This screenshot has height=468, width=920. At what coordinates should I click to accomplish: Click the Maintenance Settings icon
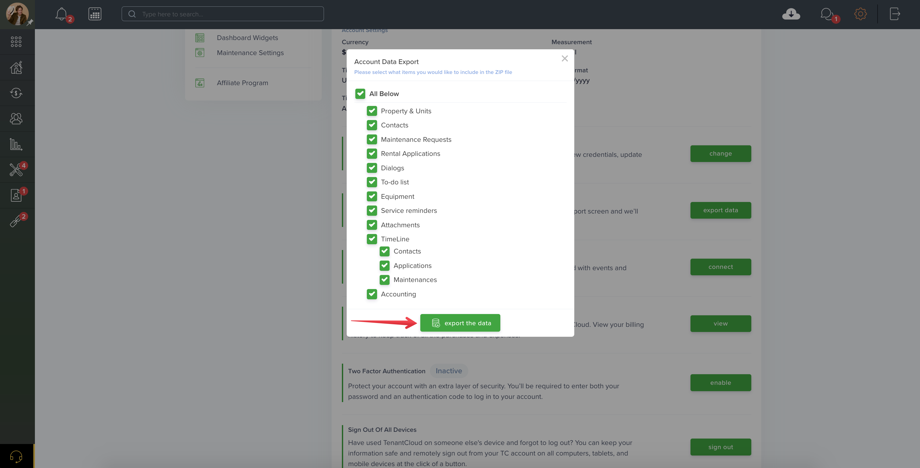pos(200,53)
